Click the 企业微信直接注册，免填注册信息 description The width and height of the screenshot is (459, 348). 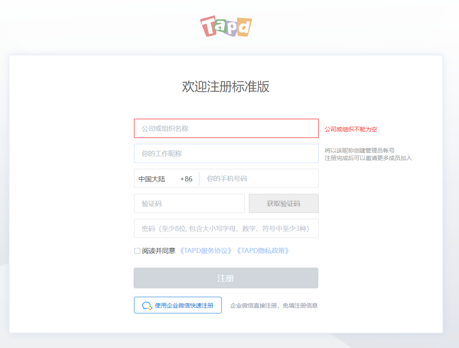click(274, 305)
